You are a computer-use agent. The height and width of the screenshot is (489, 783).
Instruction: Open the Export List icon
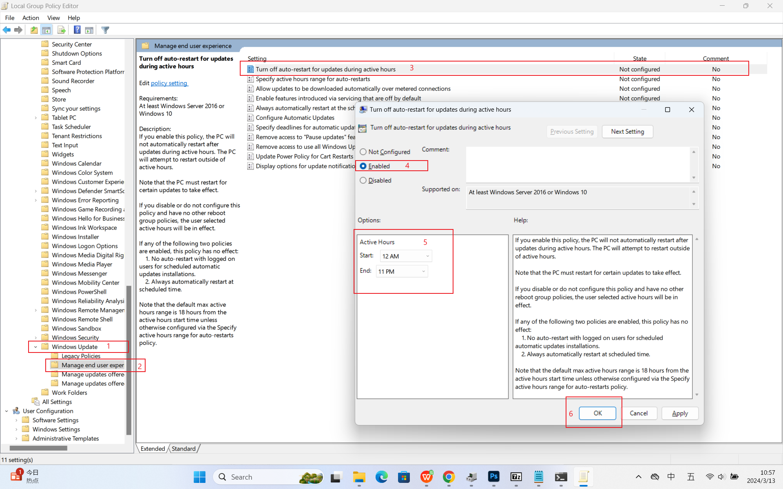pyautogui.click(x=61, y=30)
